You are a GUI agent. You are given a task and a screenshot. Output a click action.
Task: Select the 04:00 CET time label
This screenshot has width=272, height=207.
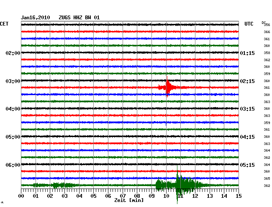tap(13, 109)
